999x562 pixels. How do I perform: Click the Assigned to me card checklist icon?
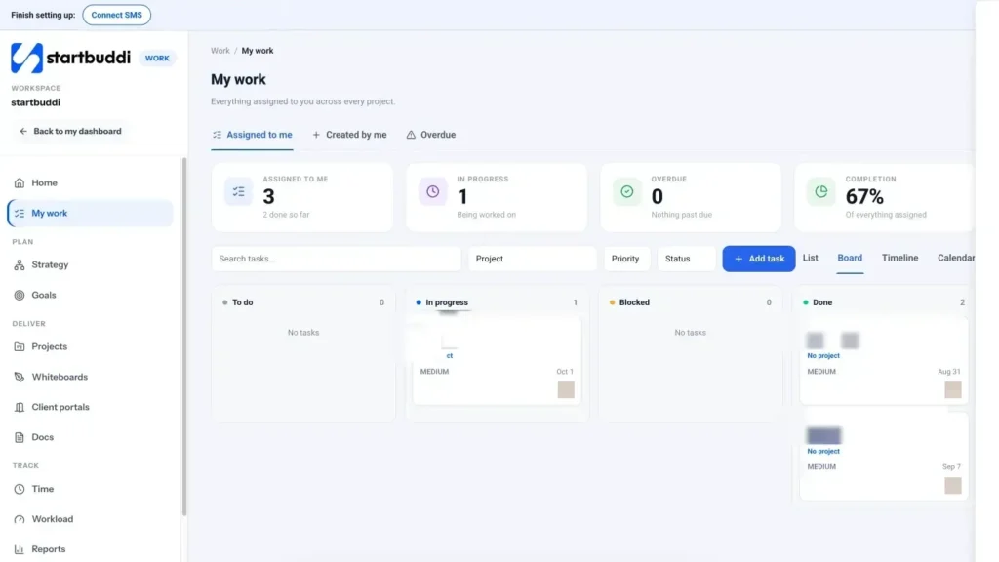click(238, 192)
